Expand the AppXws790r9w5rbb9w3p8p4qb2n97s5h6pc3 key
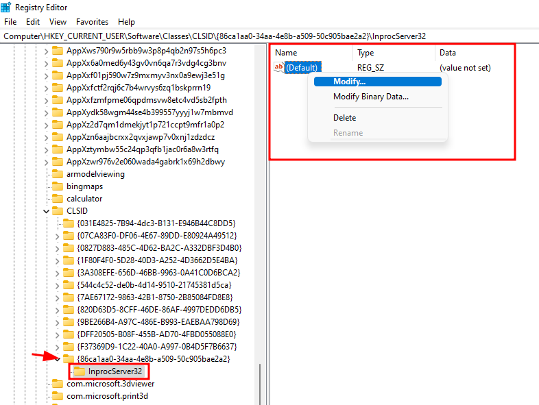 coord(47,51)
